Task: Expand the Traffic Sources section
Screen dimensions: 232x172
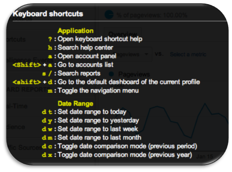Action: click(24, 147)
